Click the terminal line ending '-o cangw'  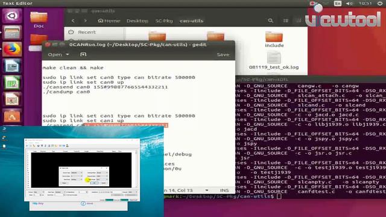297,86
